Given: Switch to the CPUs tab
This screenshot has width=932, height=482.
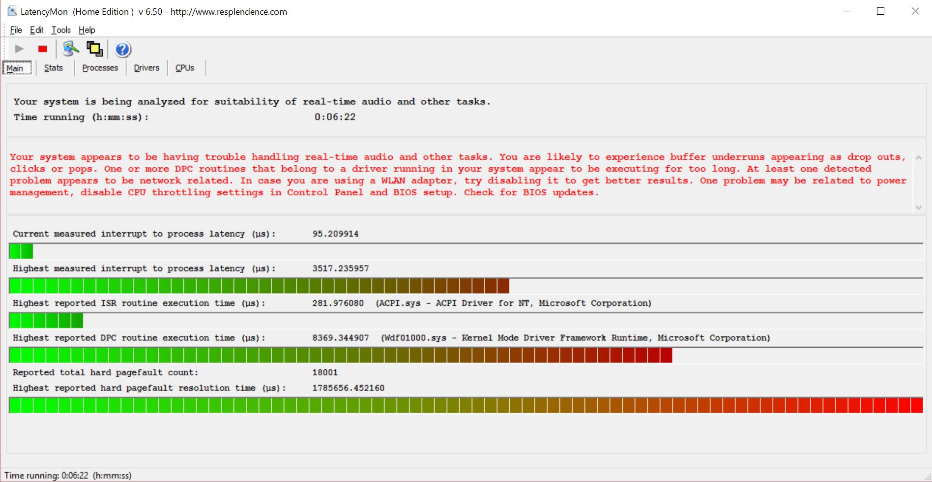Looking at the screenshot, I should [185, 68].
